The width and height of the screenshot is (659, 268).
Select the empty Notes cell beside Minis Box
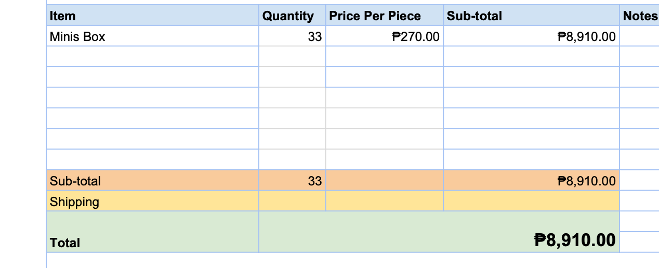(640, 36)
